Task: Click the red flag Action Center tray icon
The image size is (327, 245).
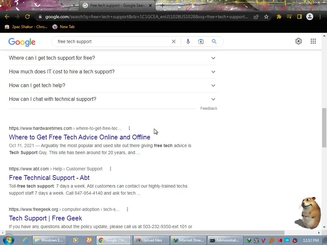Action: (279, 241)
